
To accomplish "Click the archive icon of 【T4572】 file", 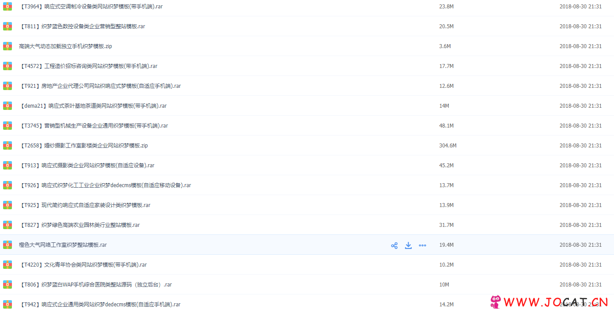I will pos(8,66).
